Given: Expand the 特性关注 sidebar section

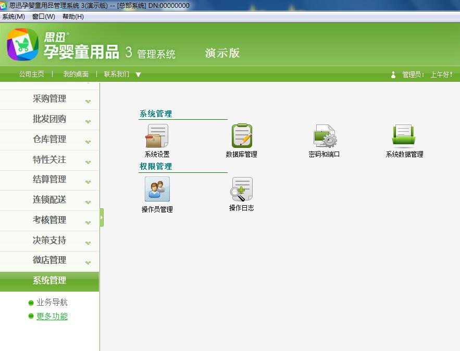Looking at the screenshot, I should [x=49, y=160].
